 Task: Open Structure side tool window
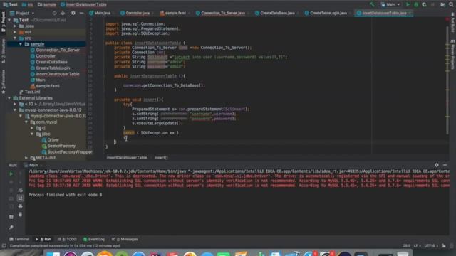tap(4, 50)
